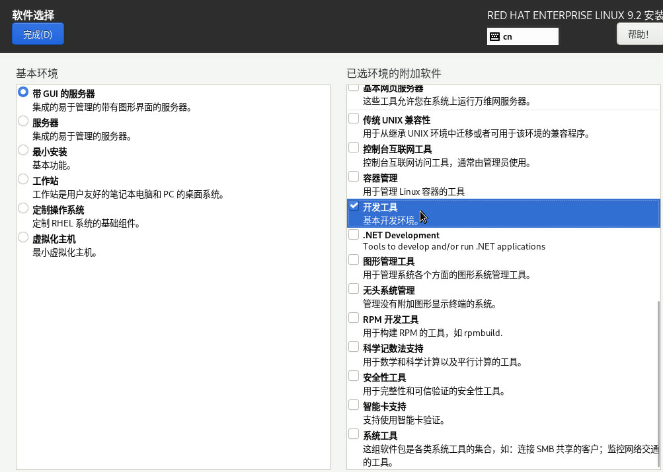Tick the 容器管理 checkbox

[x=354, y=177]
